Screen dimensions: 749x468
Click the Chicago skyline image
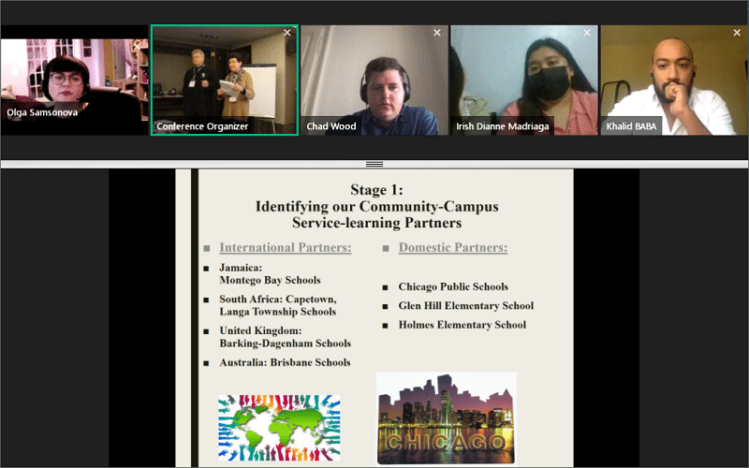coord(447,418)
